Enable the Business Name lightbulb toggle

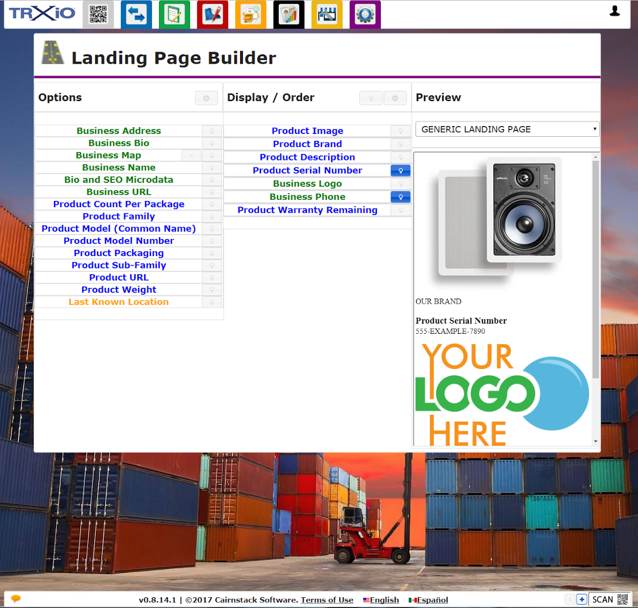pos(212,167)
